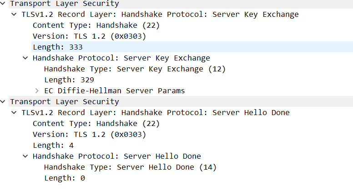Select the highlighted Length: 333 field
This screenshot has height=191, width=353.
pyautogui.click(x=57, y=47)
